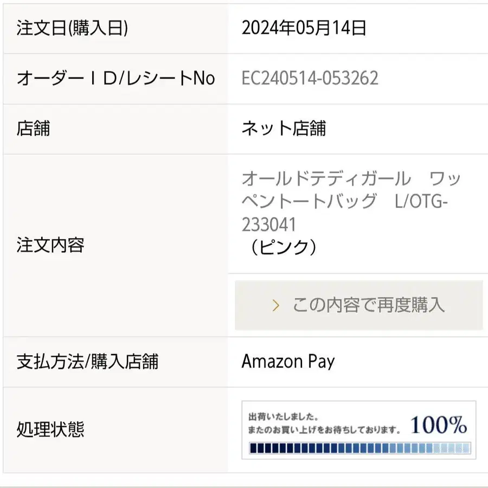The height and width of the screenshot is (488, 488).
Task: Click the 注文日(購入日) row label
Action: pyautogui.click(x=72, y=28)
